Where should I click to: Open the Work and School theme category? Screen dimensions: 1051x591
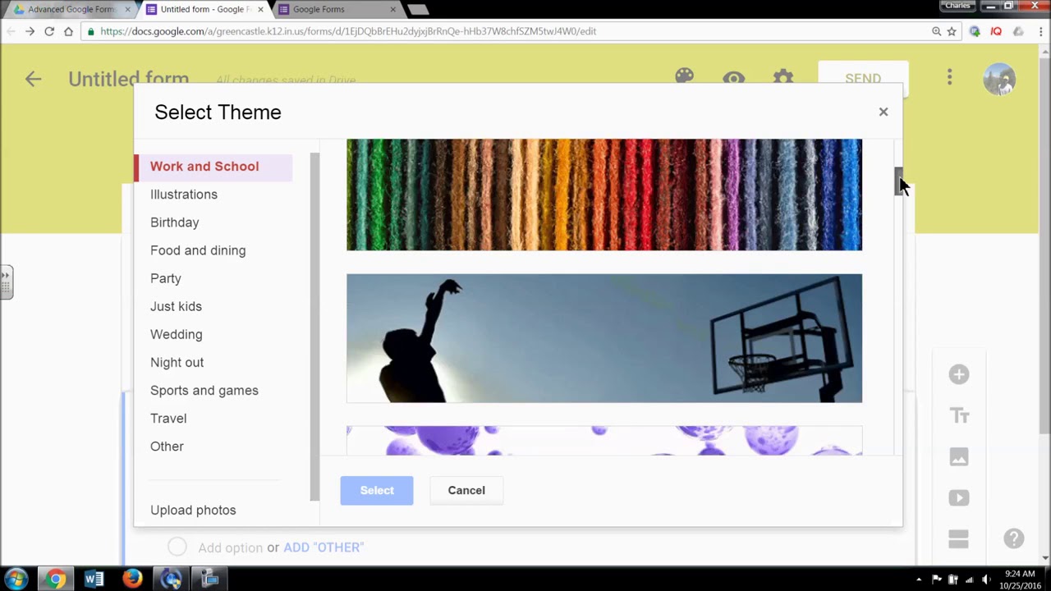point(213,167)
